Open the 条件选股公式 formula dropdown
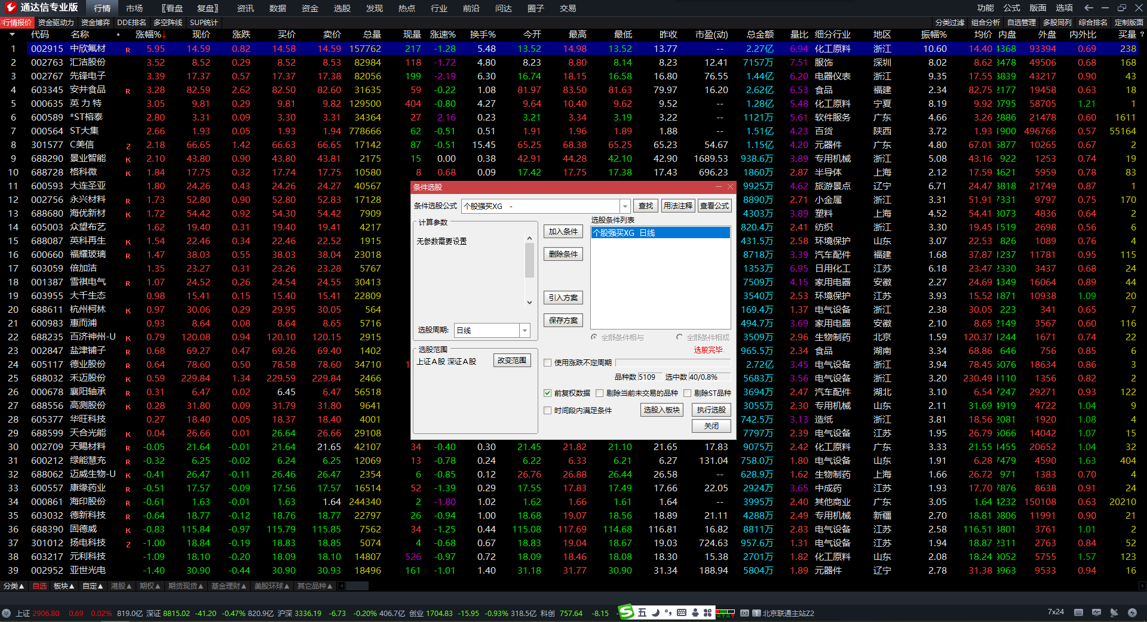This screenshot has height=622, width=1147. (x=625, y=206)
